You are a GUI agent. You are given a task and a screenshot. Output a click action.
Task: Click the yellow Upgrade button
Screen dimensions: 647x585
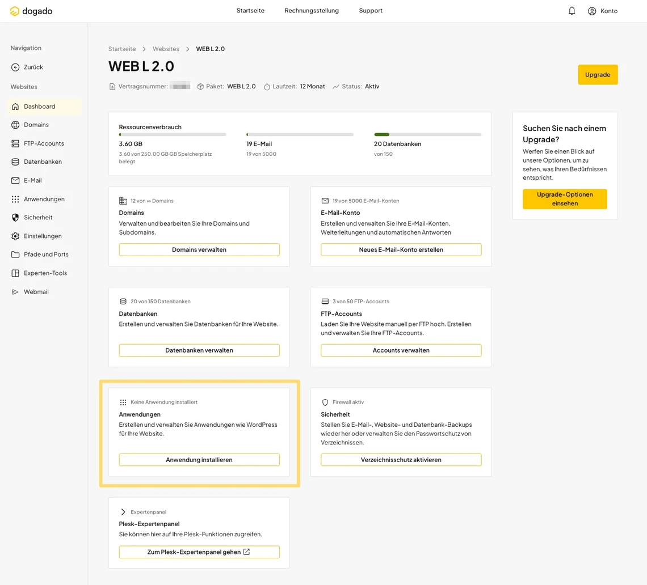pos(598,74)
